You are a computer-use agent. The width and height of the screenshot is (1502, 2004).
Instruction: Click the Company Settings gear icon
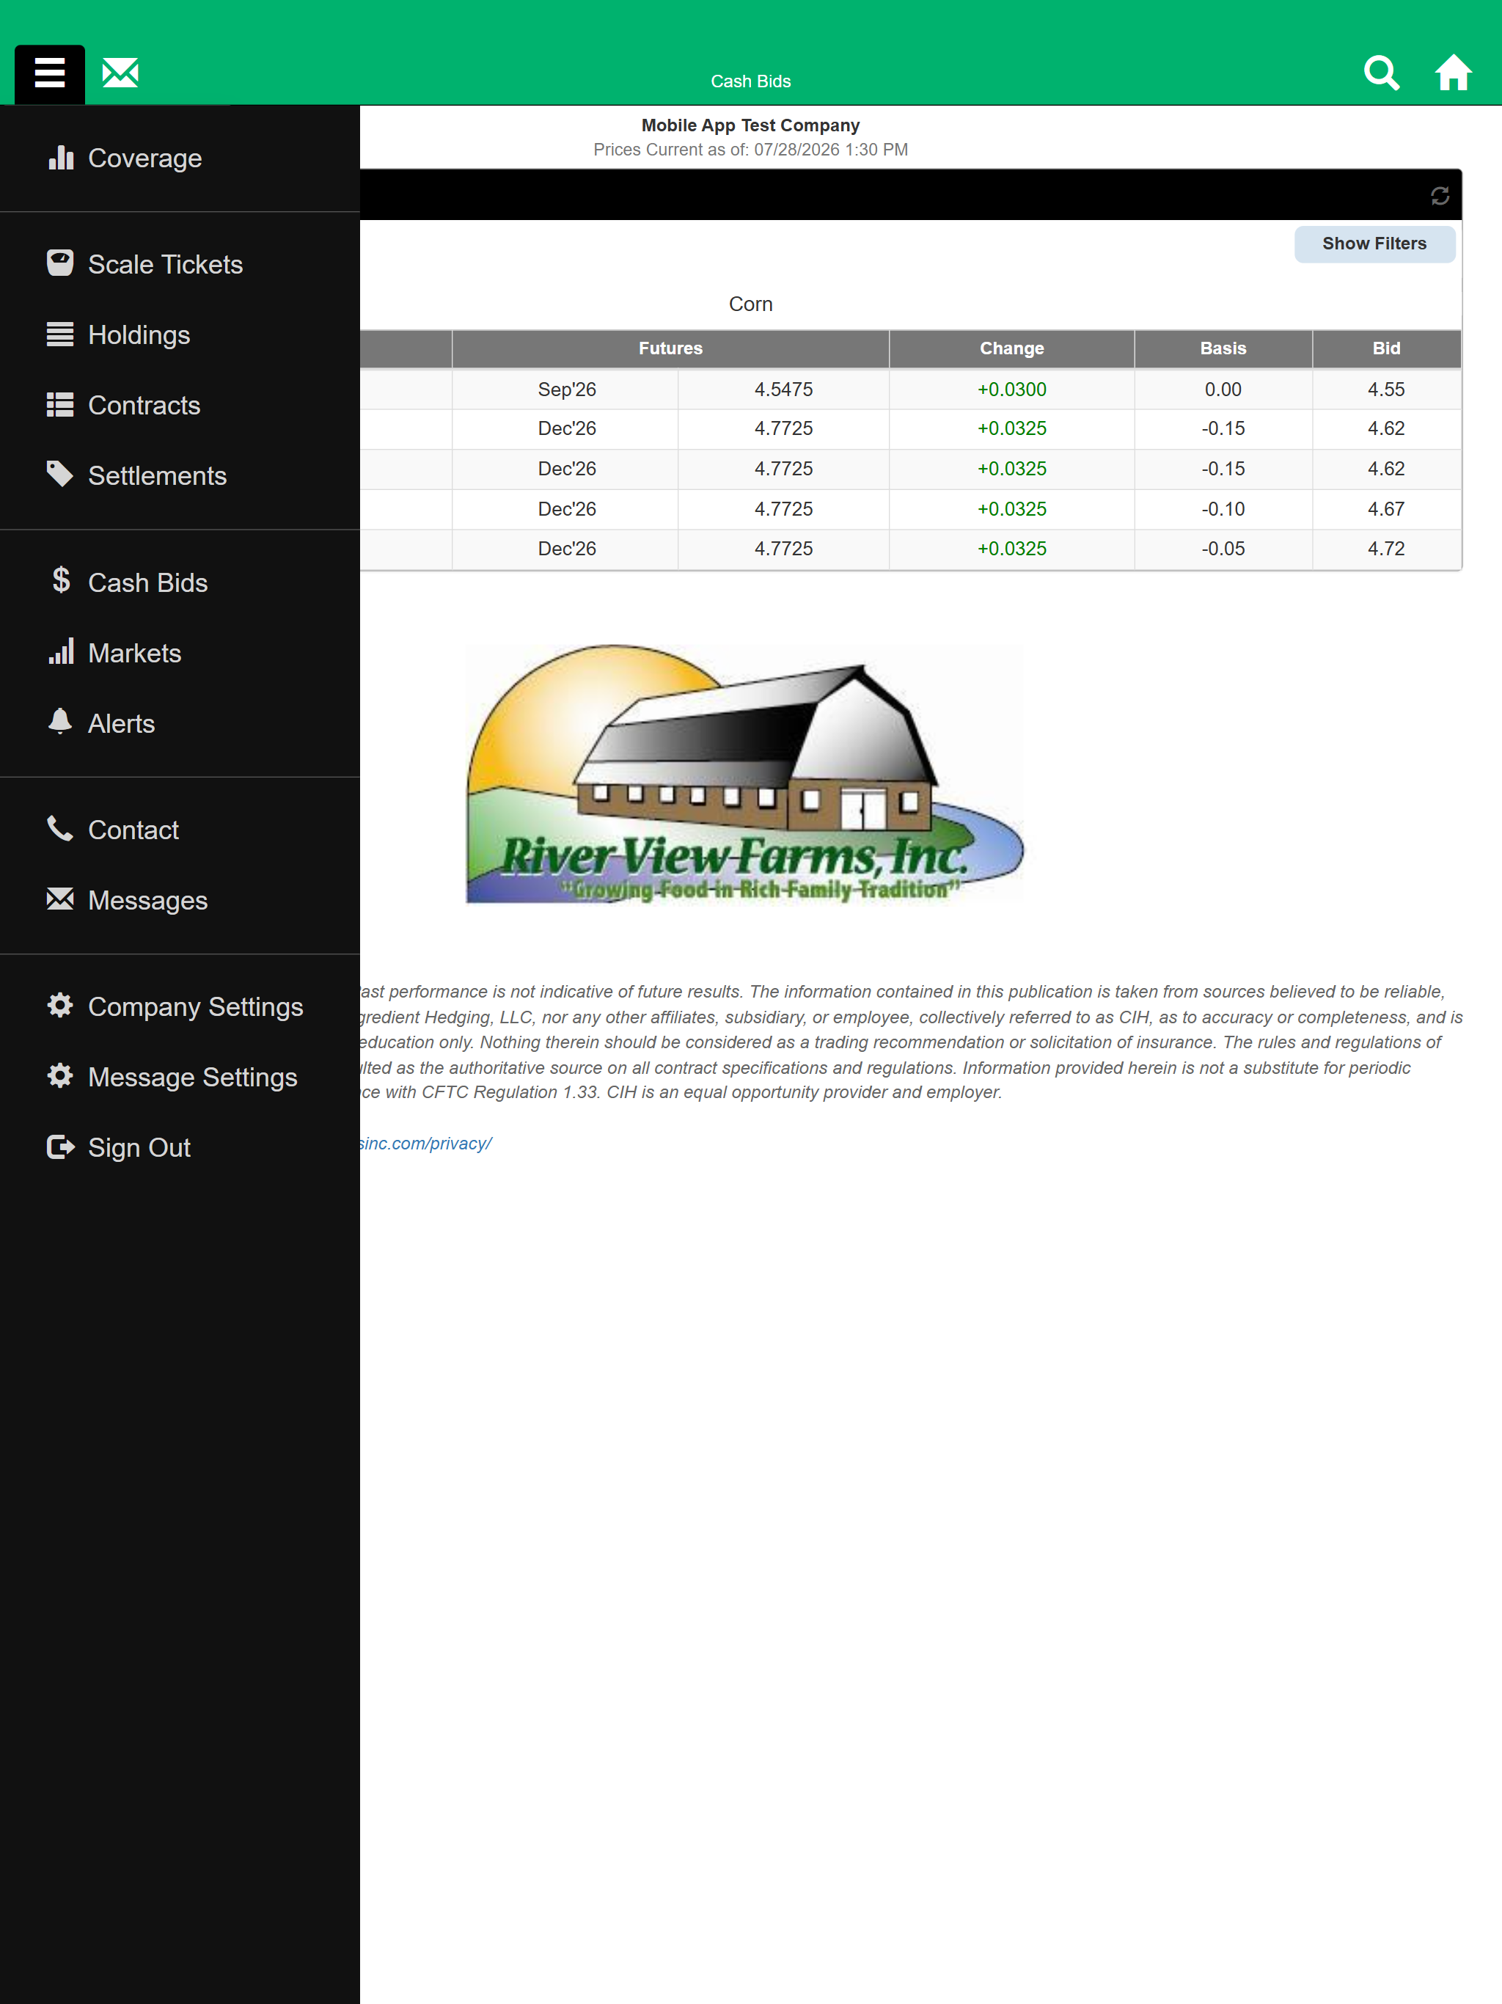coord(61,1006)
